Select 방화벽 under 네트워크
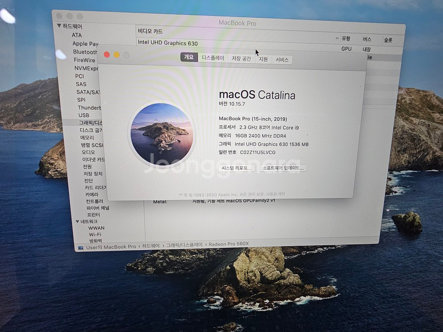Image resolution: width=443 pixels, height=332 pixels. coord(96,241)
